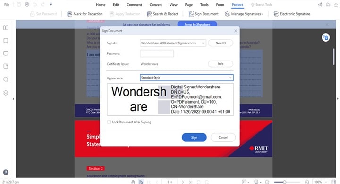Close the Sign Document dialog
This screenshot has width=340, height=184.
tap(236, 31)
